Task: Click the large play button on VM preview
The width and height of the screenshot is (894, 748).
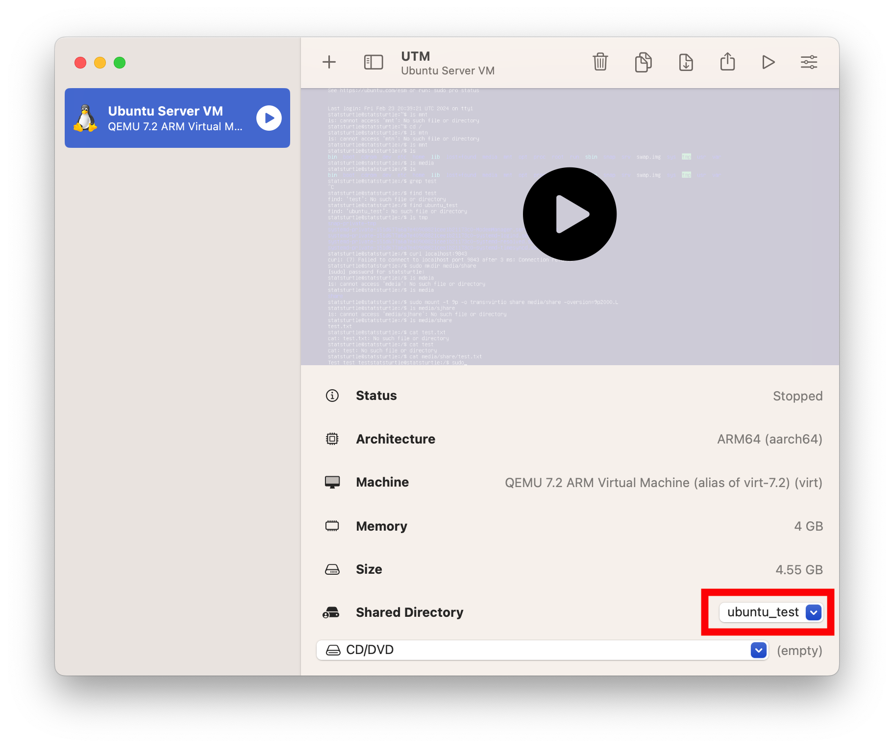Action: point(570,214)
